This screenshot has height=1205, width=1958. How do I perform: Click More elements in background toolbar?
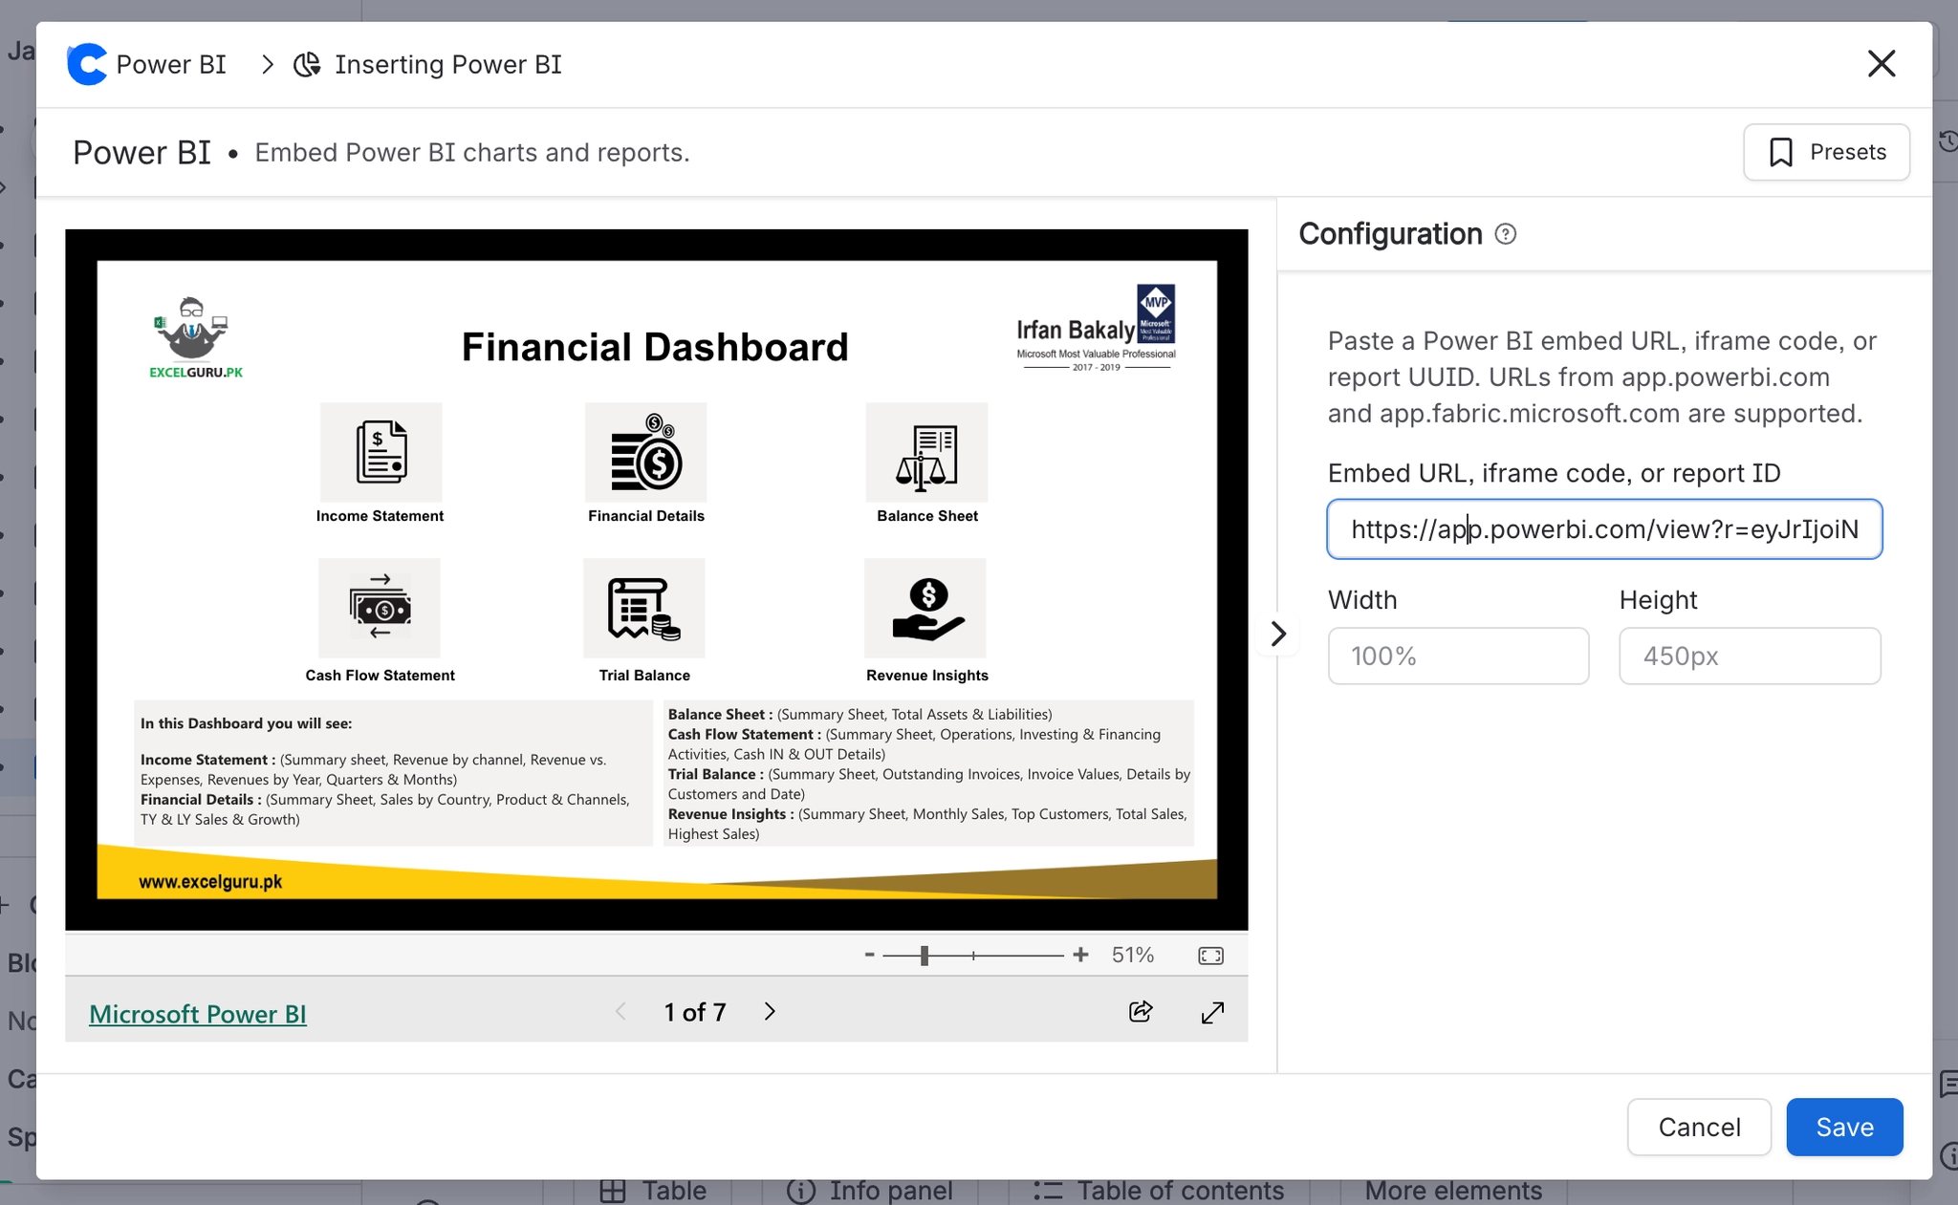[1453, 1191]
